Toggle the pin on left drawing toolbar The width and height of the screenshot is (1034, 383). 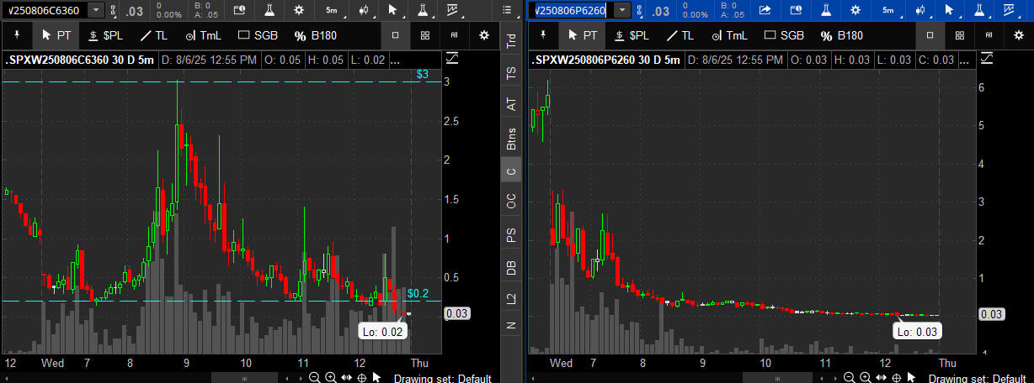pyautogui.click(x=16, y=35)
